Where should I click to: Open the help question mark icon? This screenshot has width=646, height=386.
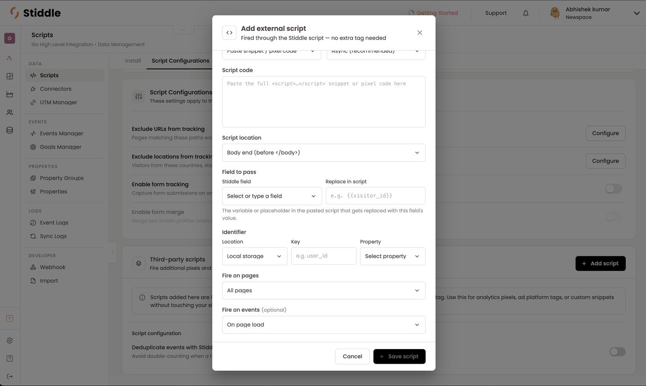(10, 358)
